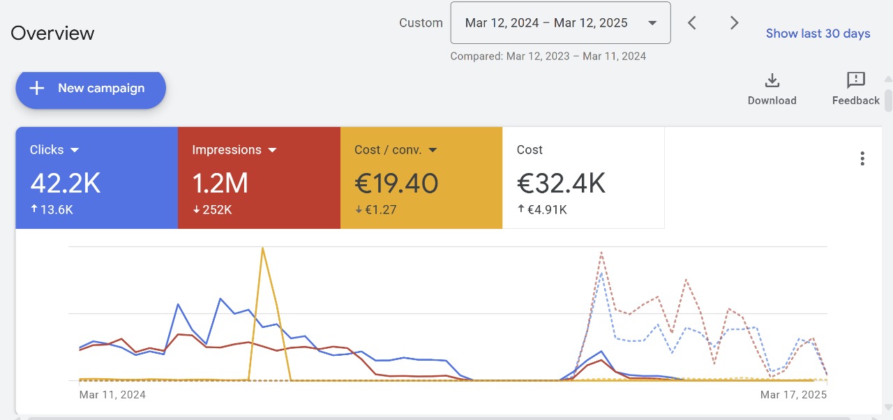Expand the Impressions metric dropdown arrow
The image size is (893, 420).
point(273,150)
